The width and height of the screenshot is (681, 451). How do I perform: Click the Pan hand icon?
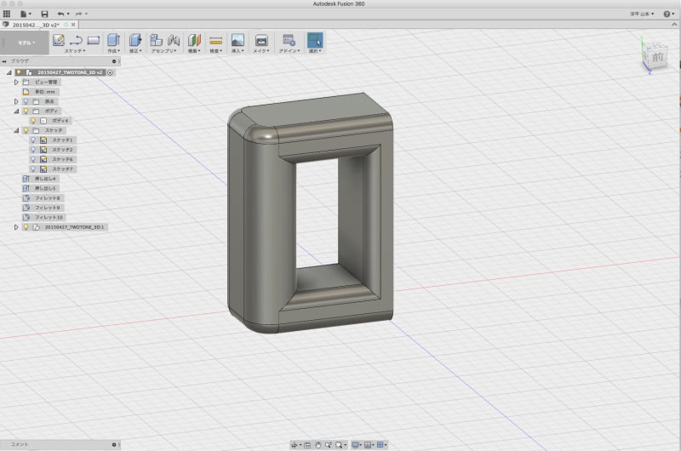pos(318,445)
